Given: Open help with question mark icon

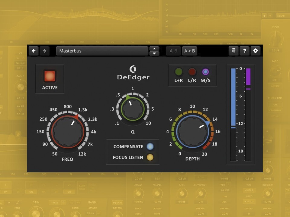Looking at the screenshot, I should pyautogui.click(x=244, y=51).
